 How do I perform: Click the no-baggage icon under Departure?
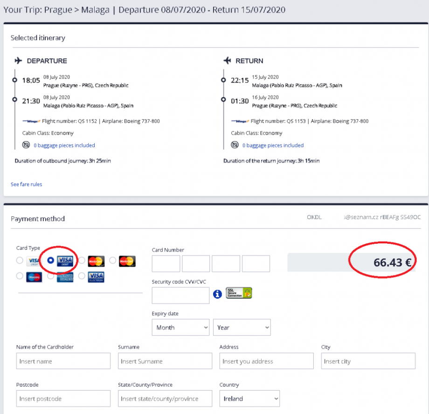tap(26, 145)
